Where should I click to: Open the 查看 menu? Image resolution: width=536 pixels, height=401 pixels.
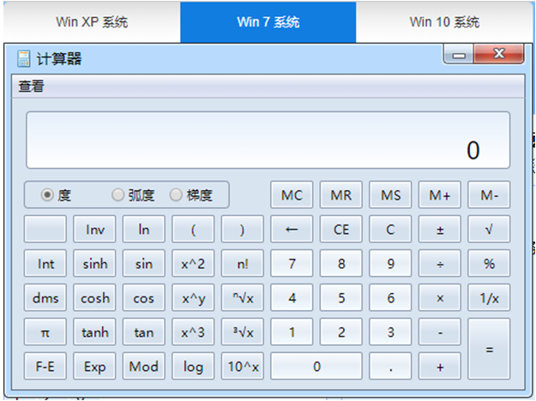click(x=31, y=86)
